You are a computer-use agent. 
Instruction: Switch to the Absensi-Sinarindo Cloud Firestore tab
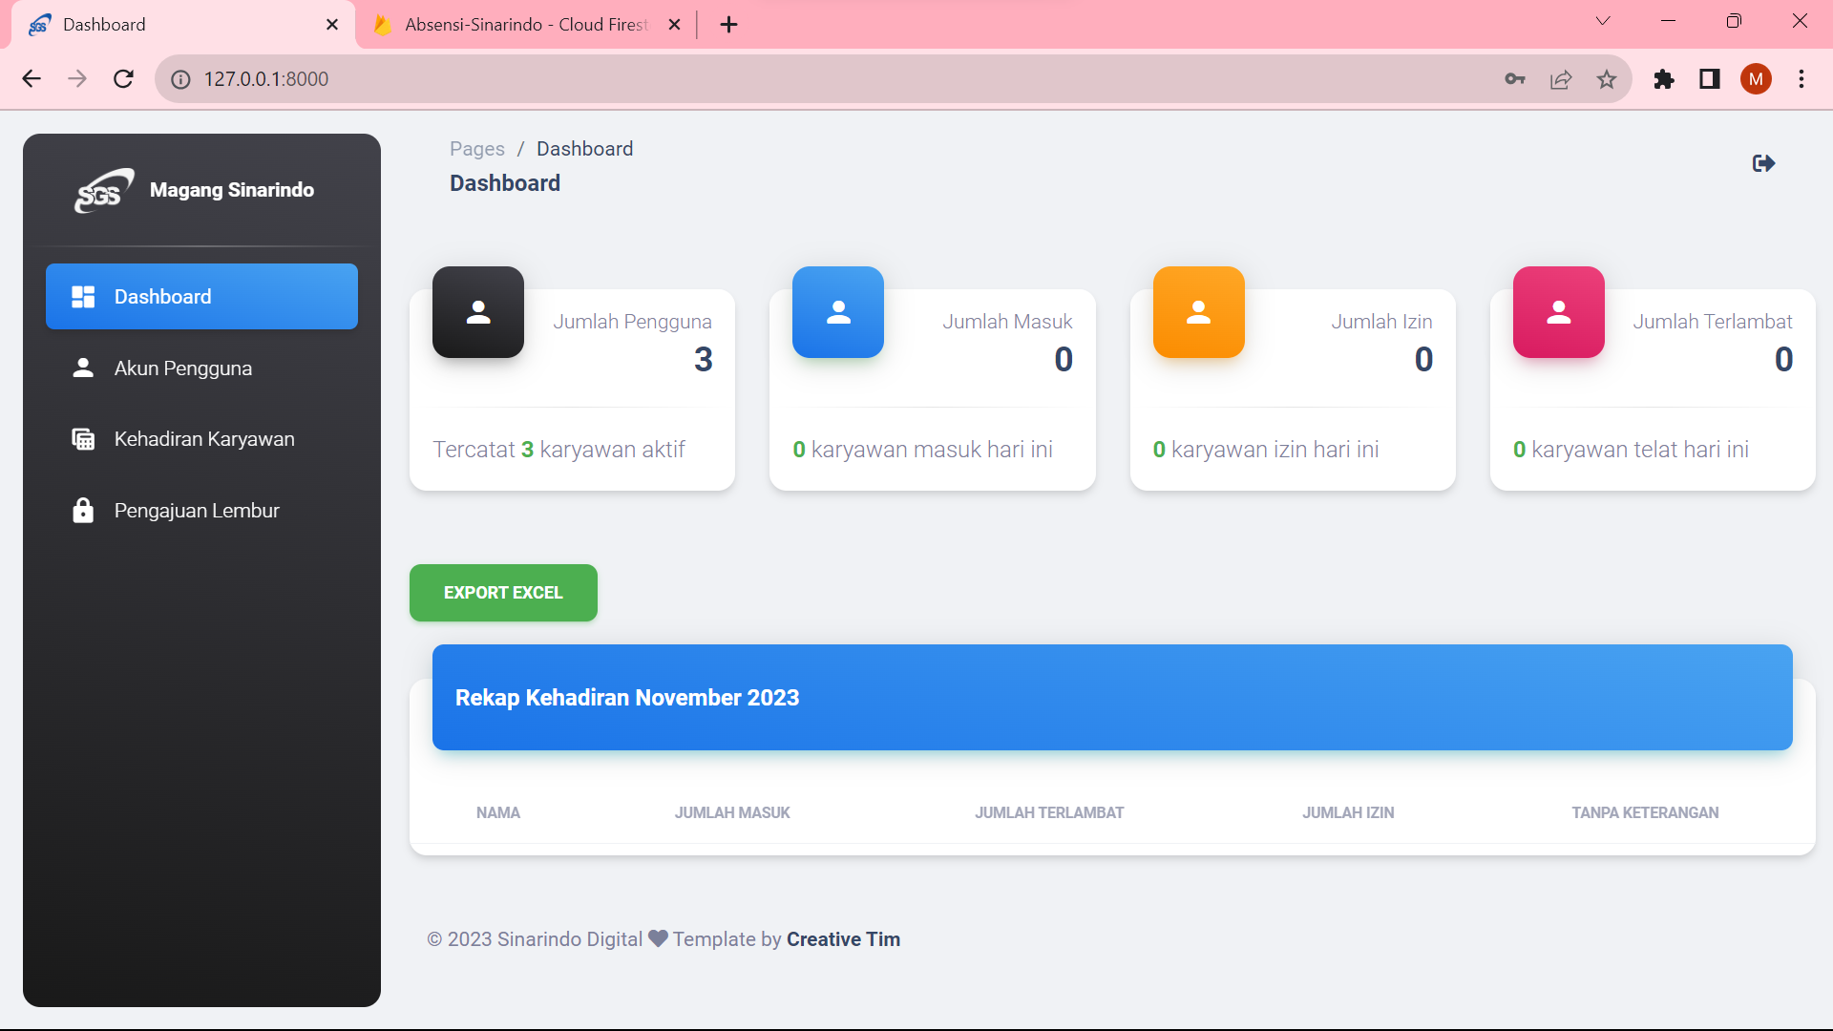[x=525, y=25]
